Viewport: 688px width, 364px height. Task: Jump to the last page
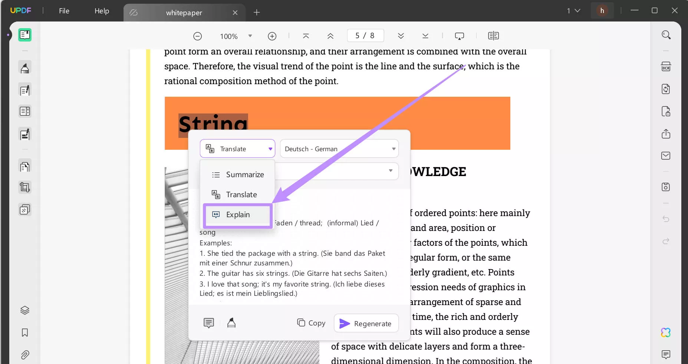pyautogui.click(x=425, y=36)
